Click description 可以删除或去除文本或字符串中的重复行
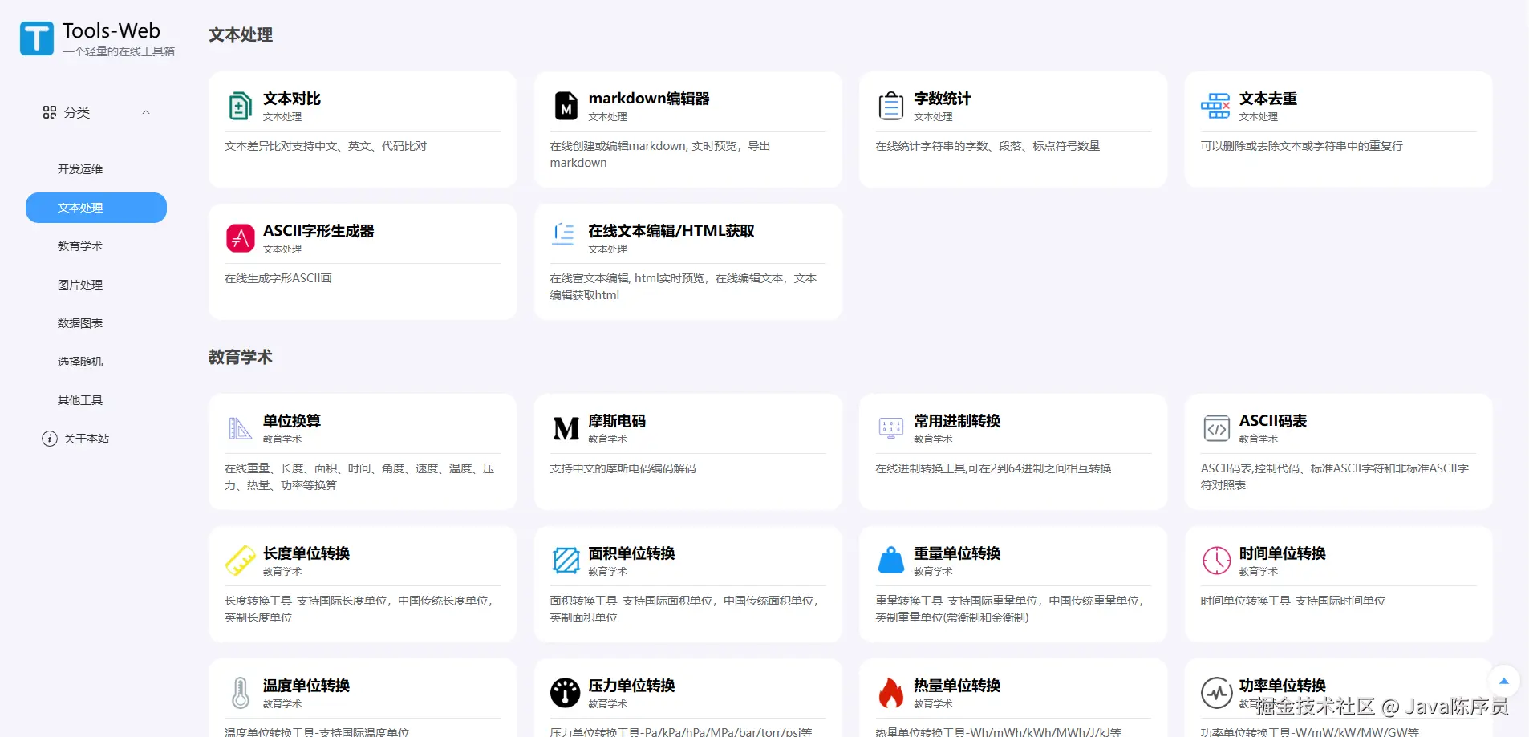Screen dimensions: 1529x737 (1302, 146)
